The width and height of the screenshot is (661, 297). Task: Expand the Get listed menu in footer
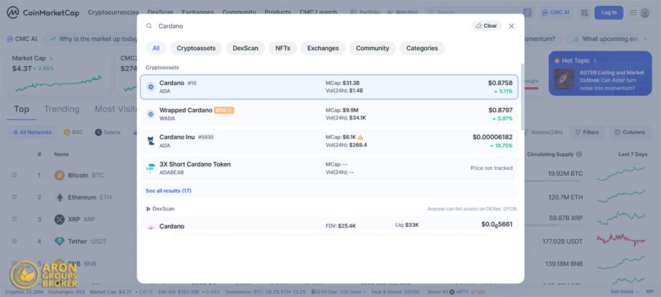pyautogui.click(x=624, y=292)
